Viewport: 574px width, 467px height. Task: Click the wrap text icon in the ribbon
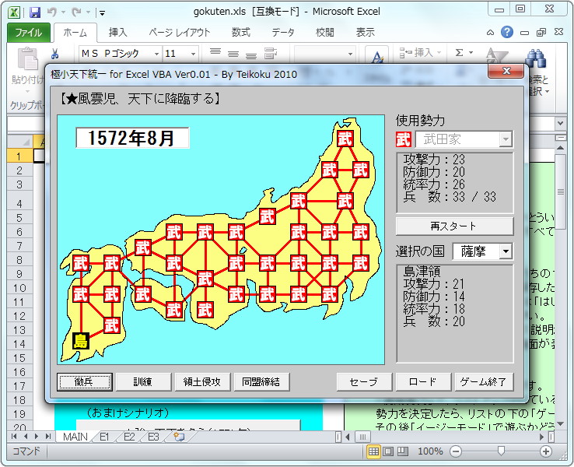(271, 54)
